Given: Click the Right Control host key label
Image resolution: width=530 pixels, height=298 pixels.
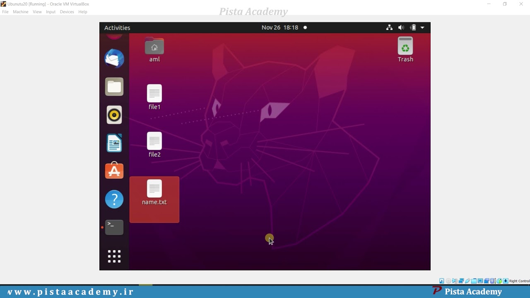Looking at the screenshot, I should [x=519, y=281].
